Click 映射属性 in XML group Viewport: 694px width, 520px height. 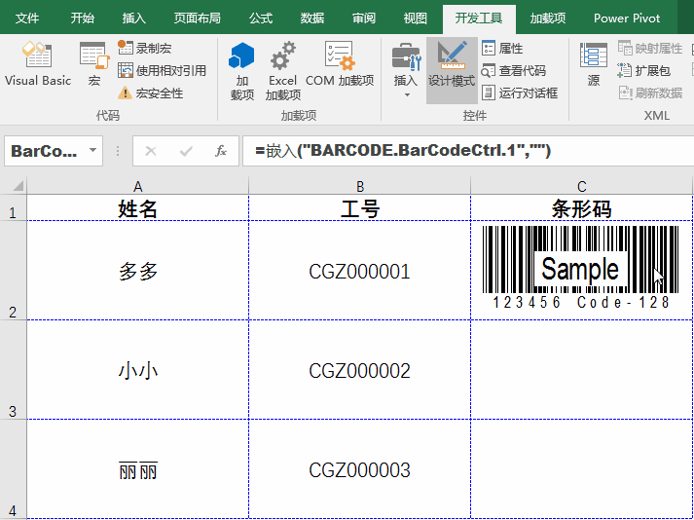[650, 48]
